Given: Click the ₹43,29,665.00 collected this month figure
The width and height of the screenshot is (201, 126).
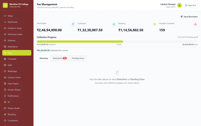Looking at the screenshot, I should pyautogui.click(x=43, y=50).
